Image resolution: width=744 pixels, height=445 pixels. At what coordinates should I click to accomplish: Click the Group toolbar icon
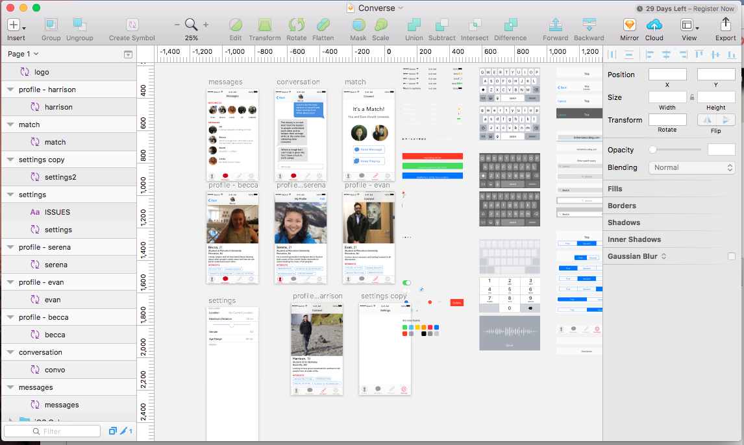[51, 25]
